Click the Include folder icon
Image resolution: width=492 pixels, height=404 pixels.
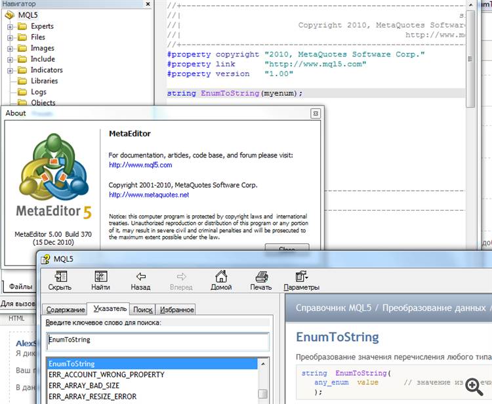[x=22, y=59]
